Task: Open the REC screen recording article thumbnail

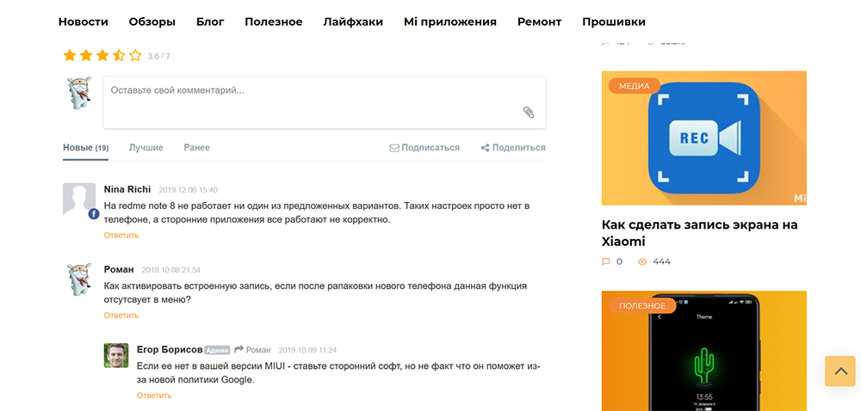Action: [704, 138]
